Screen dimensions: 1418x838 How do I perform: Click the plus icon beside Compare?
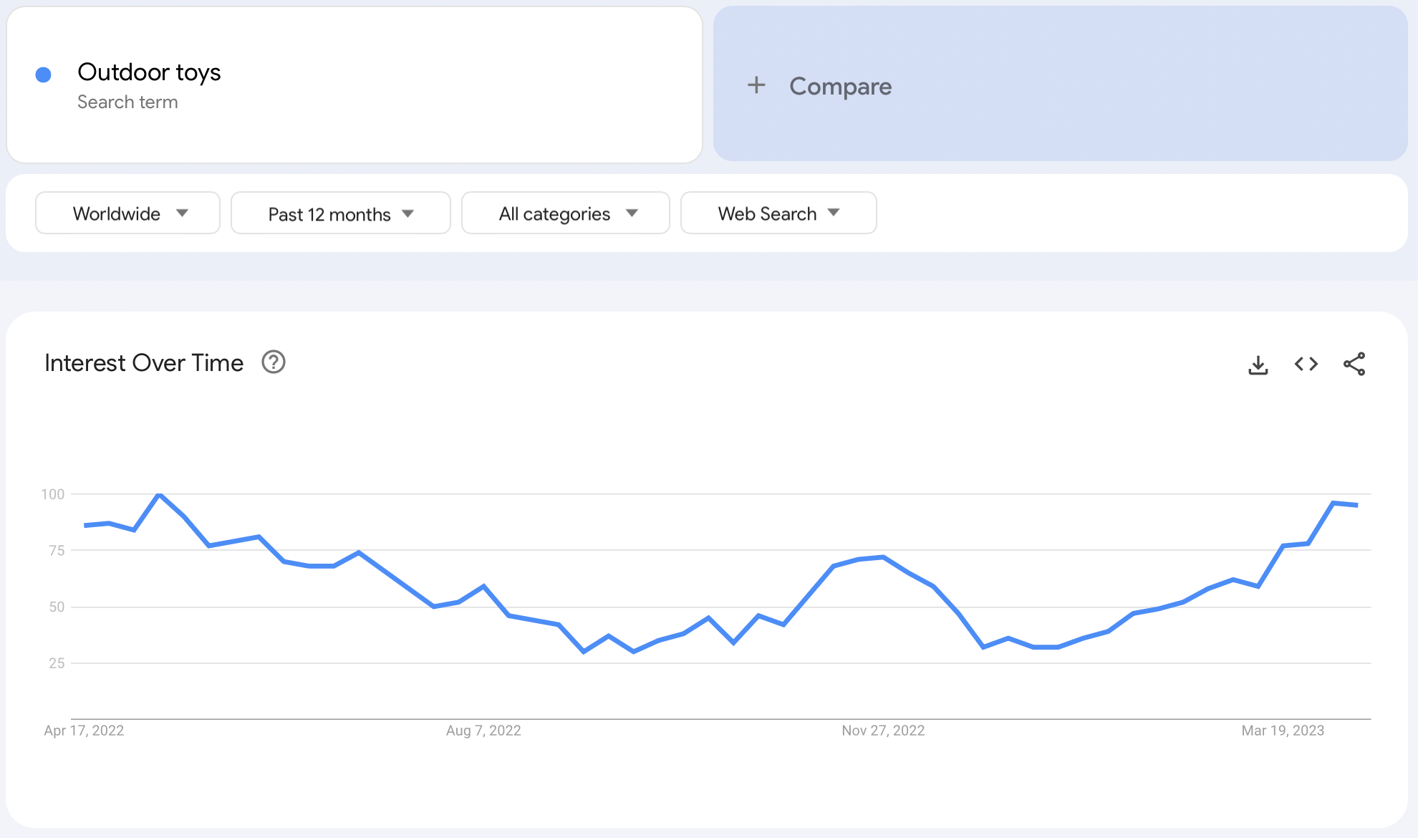(756, 85)
